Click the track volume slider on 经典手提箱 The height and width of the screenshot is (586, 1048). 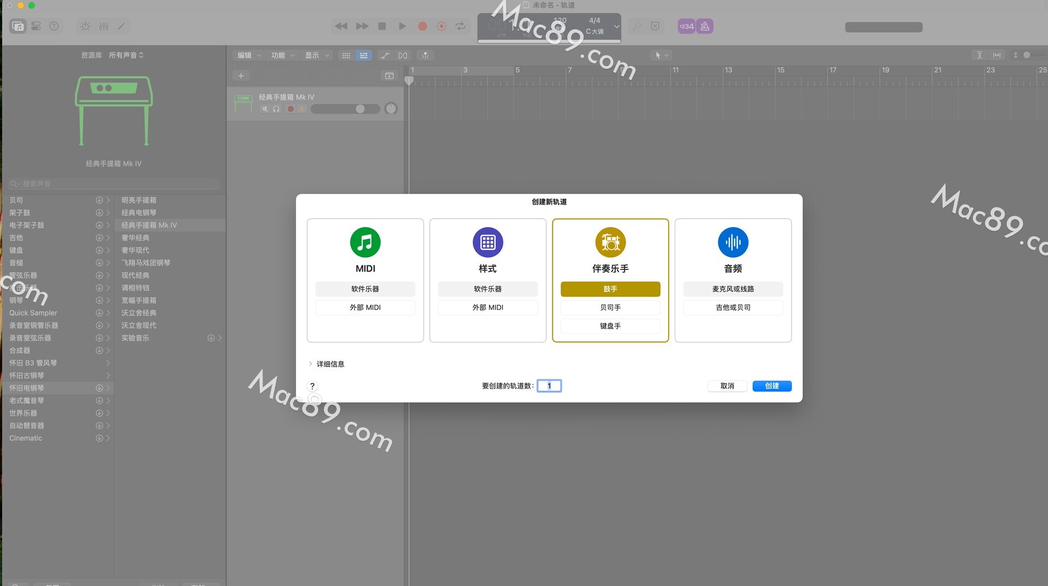click(345, 109)
